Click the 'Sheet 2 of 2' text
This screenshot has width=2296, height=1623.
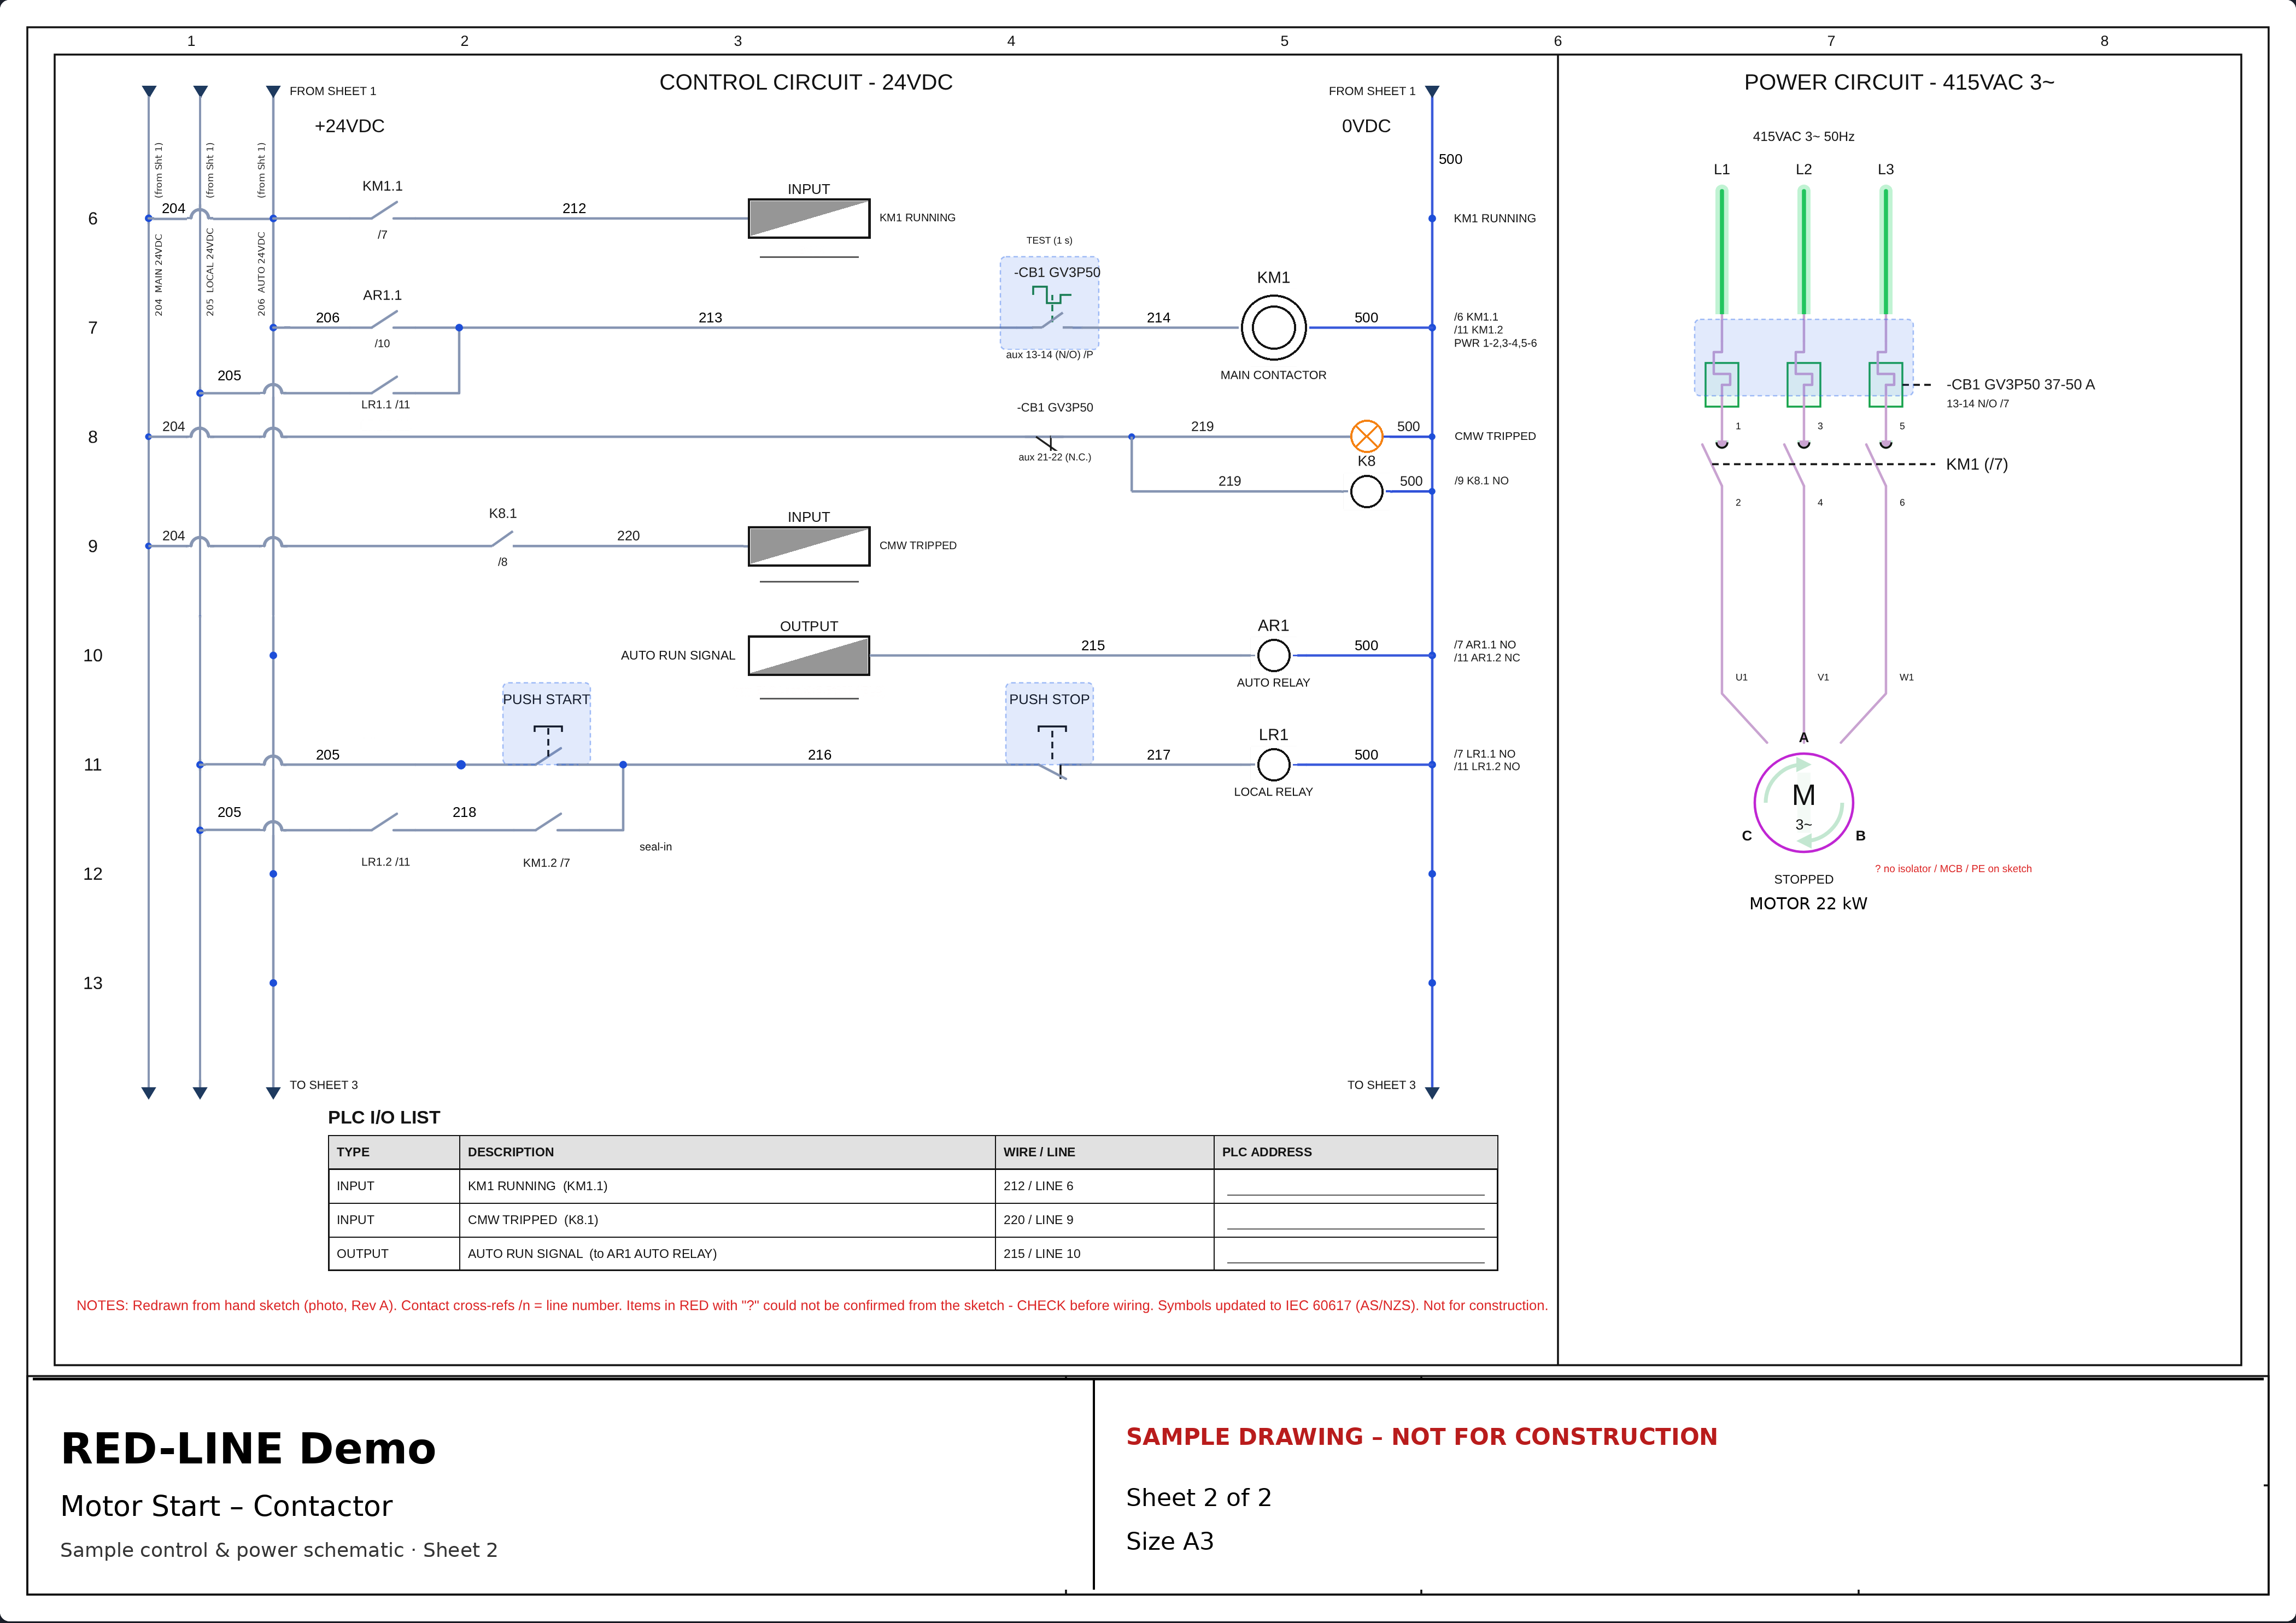[x=1198, y=1497]
